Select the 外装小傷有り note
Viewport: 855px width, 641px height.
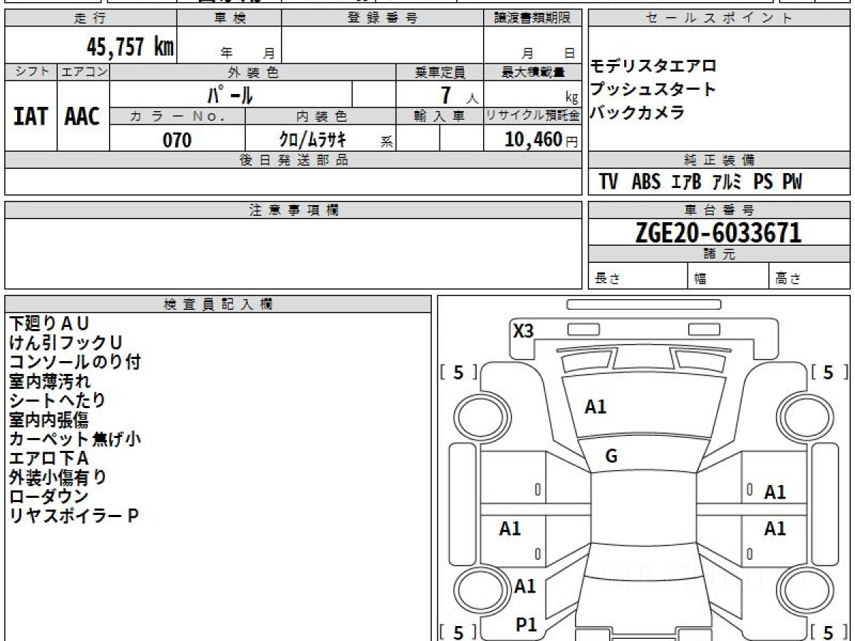pyautogui.click(x=58, y=477)
